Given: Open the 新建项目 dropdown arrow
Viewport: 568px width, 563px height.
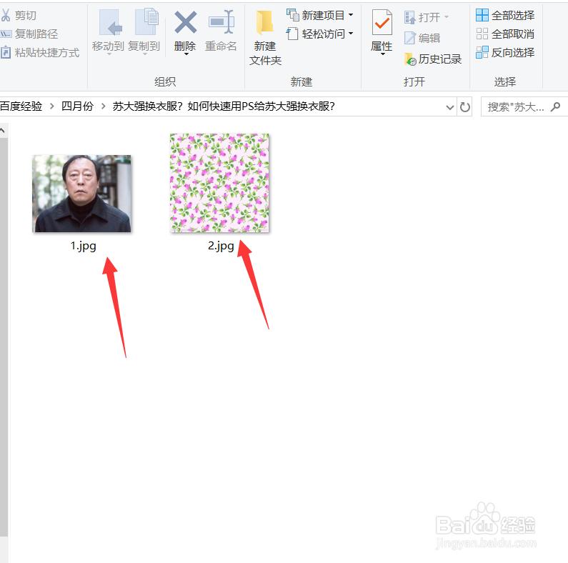Looking at the screenshot, I should click(351, 15).
